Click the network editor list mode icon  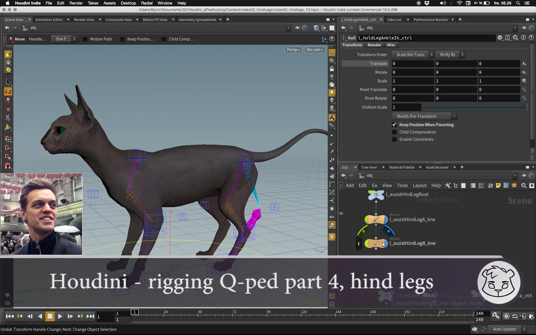tap(463, 185)
